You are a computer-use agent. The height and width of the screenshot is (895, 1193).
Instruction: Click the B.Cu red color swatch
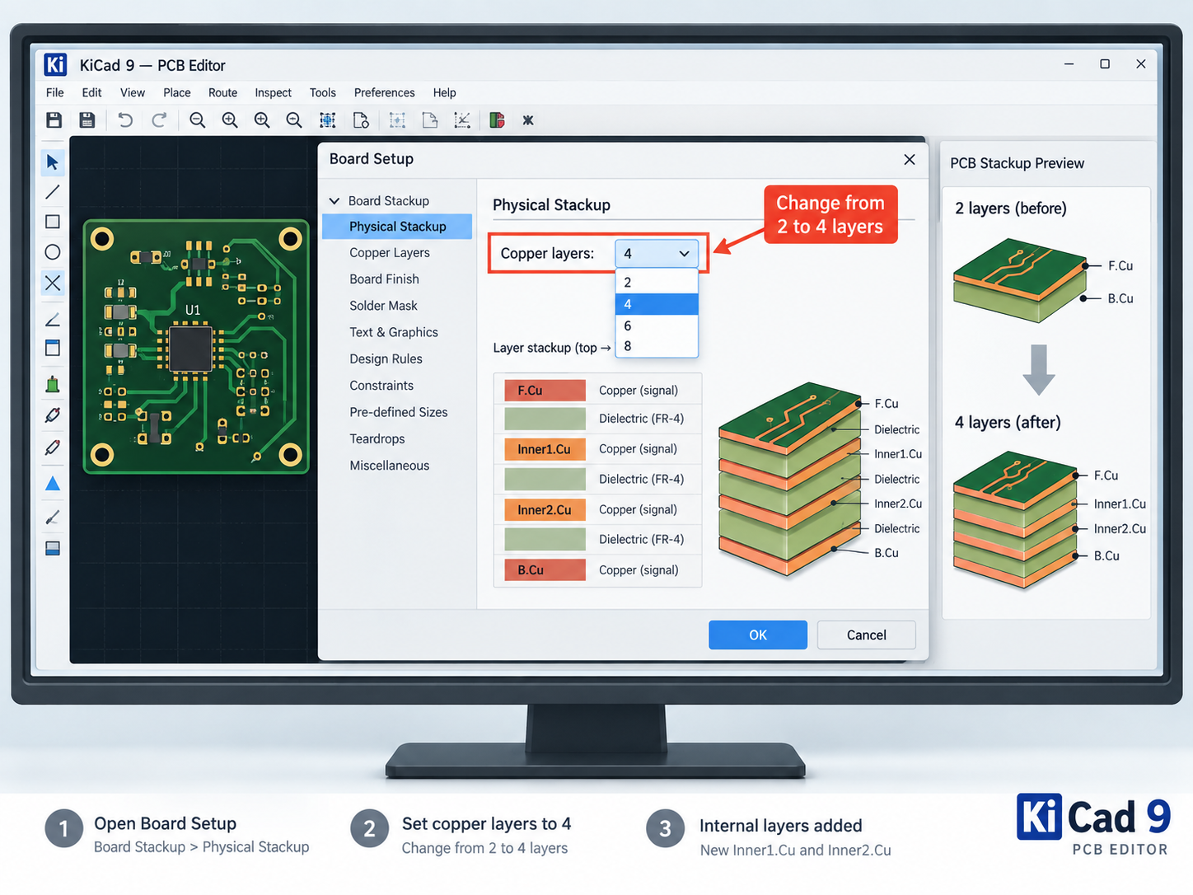[545, 569]
